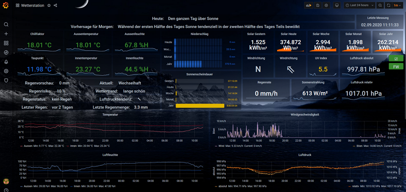This screenshot has width=406, height=192.
Task: Click the green checkmark button
Action: click(x=396, y=58)
